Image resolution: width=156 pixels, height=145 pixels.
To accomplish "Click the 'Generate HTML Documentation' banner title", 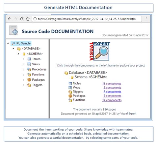I will 78,8.
